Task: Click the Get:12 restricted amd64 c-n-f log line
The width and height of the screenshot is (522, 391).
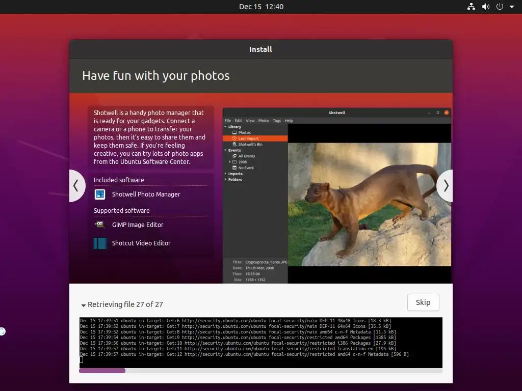Action: (244, 354)
